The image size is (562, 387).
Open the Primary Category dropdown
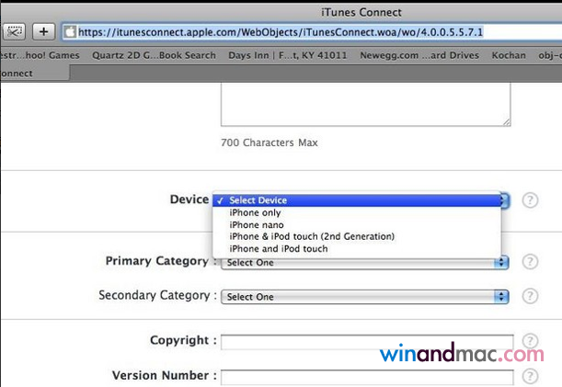364,263
